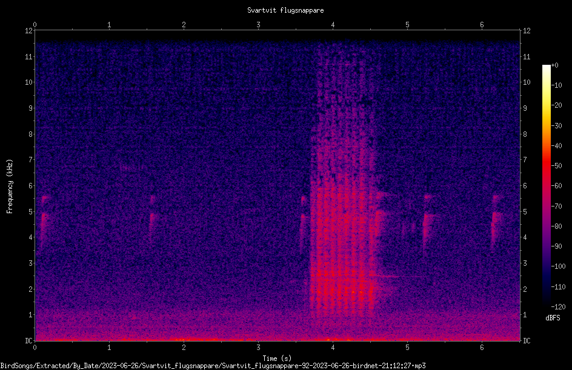The width and height of the screenshot is (572, 370).
Task: Click the '4' tick on the bottom time axis
Action: 333,348
